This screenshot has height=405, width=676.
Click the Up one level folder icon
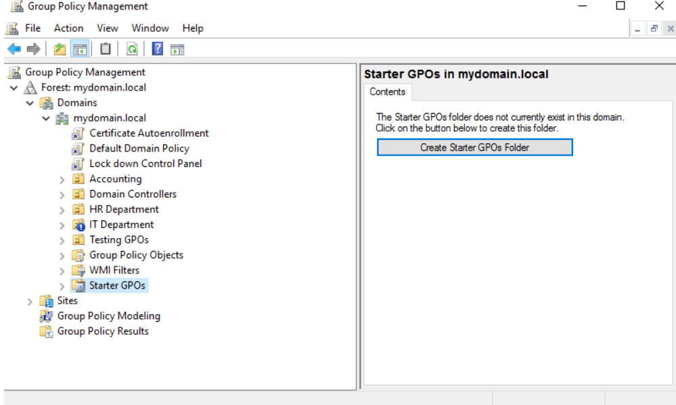[60, 49]
